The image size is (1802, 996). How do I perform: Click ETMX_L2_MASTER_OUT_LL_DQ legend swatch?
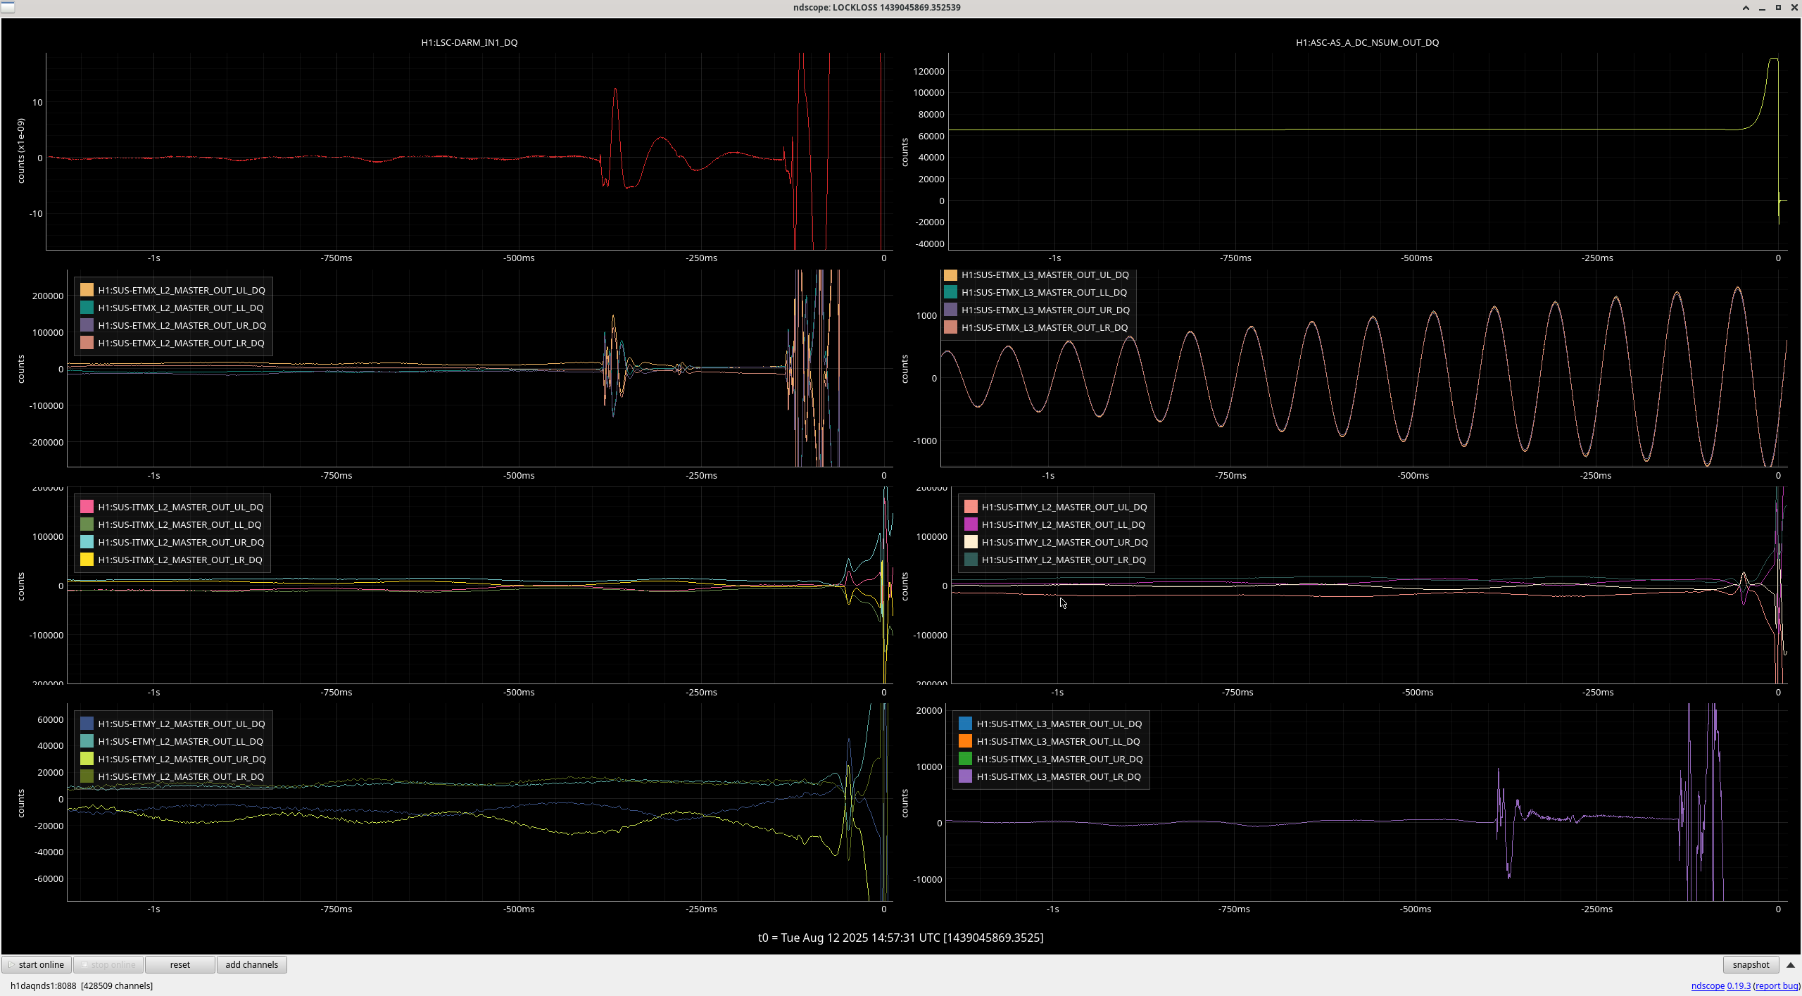pos(87,308)
